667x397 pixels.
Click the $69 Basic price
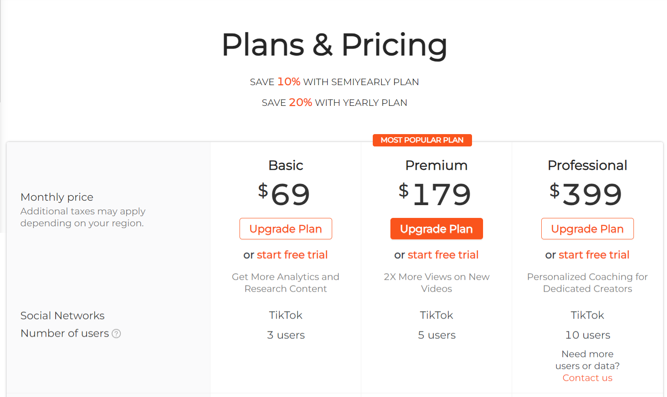pyautogui.click(x=285, y=194)
